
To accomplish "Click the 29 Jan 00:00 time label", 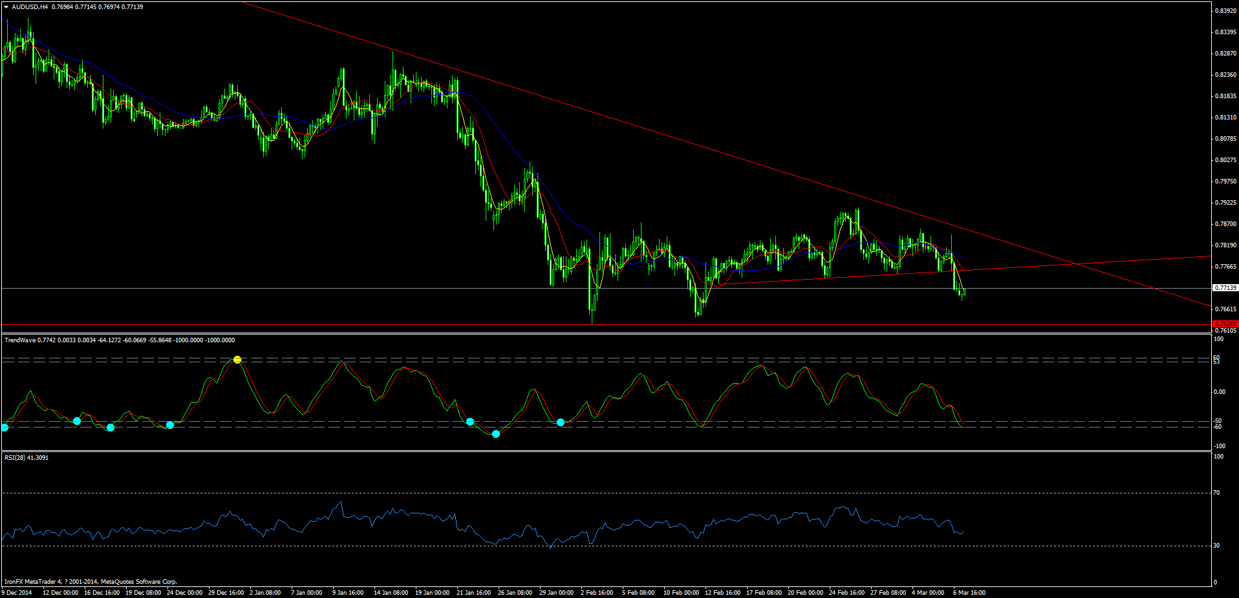I will (x=557, y=593).
